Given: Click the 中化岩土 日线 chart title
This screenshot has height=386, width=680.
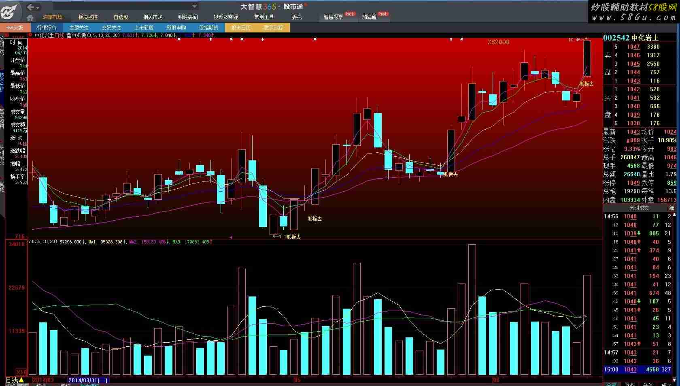Looking at the screenshot, I should click(49, 35).
